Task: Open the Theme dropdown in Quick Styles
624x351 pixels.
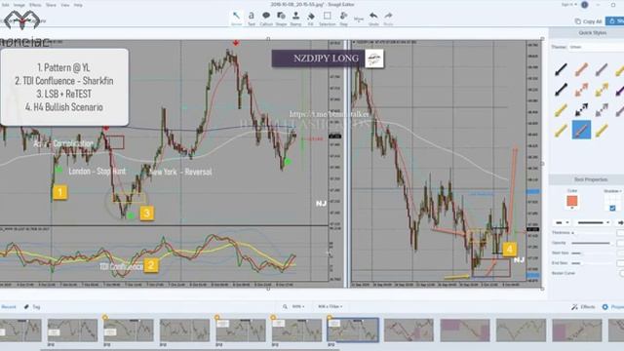Action: click(597, 47)
